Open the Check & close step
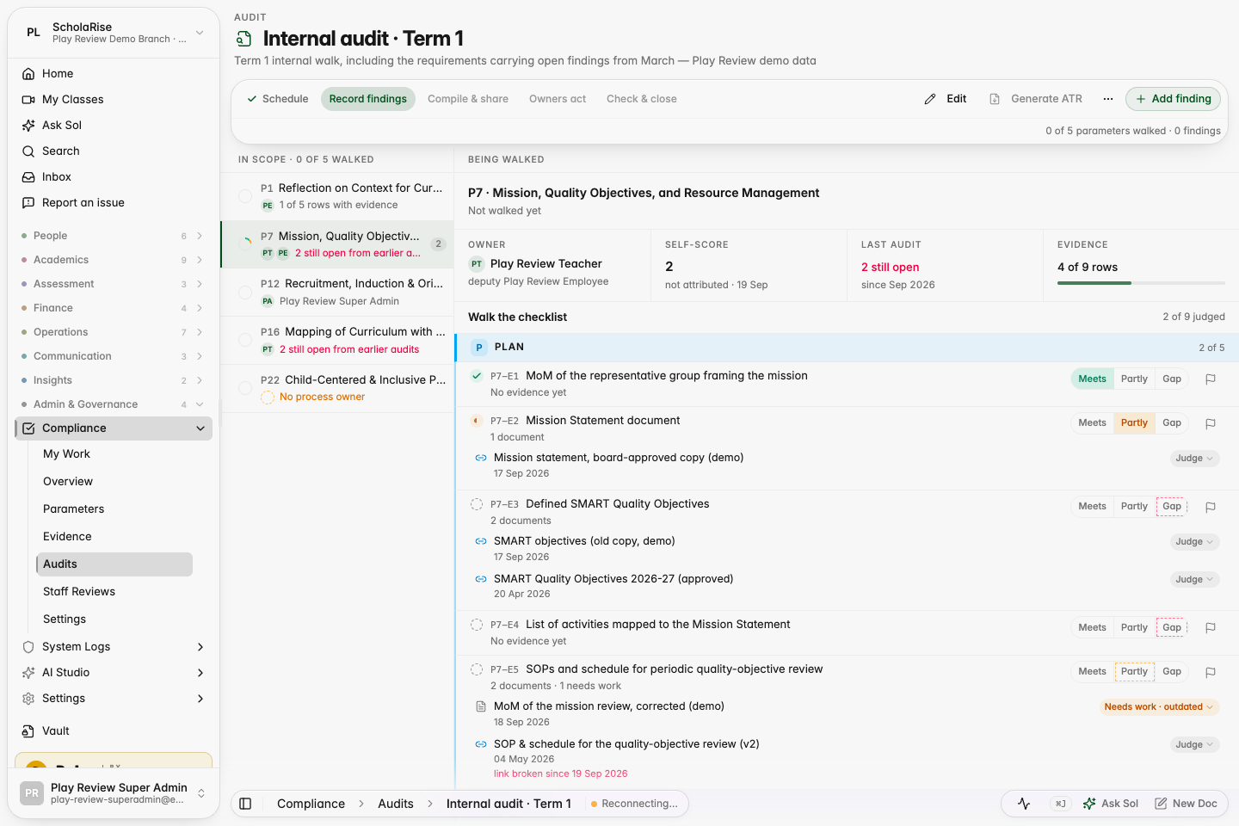Screen dimensions: 1239x826 point(642,99)
